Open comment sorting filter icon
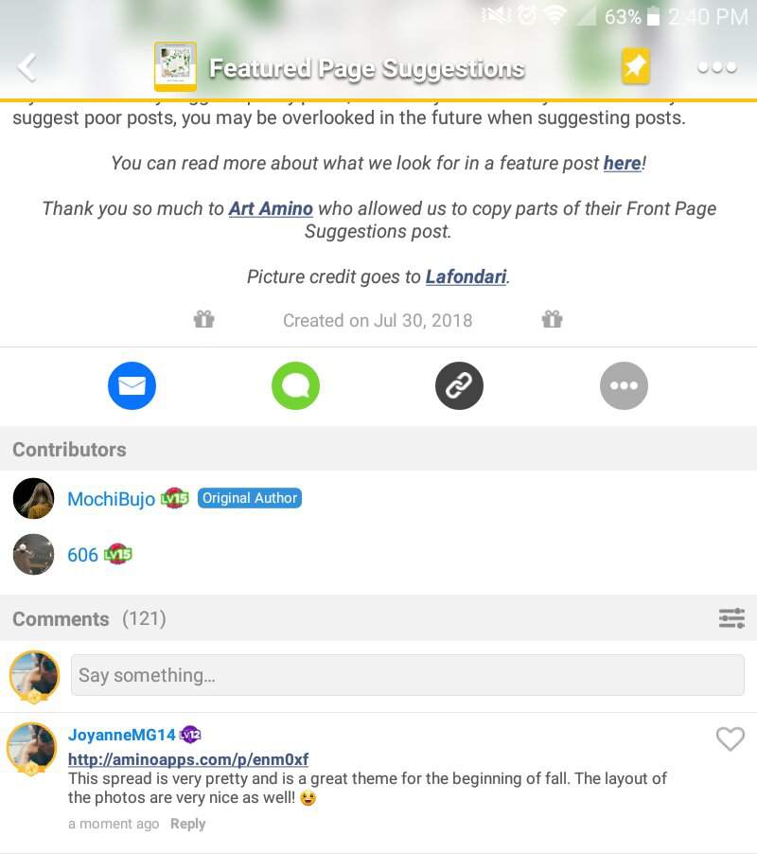This screenshot has width=757, height=854. (x=731, y=618)
